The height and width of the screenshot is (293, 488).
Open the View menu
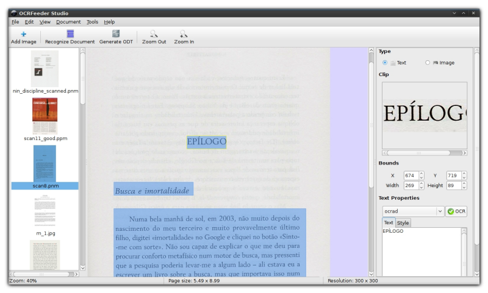45,22
